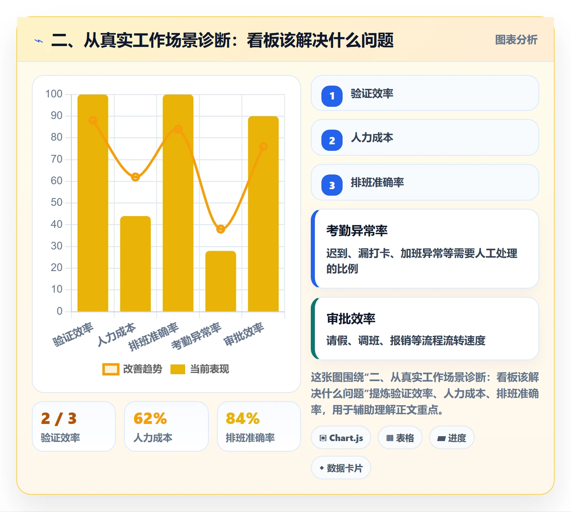Click the 排班准确率 x-axis label
The width and height of the screenshot is (571, 512).
154,337
